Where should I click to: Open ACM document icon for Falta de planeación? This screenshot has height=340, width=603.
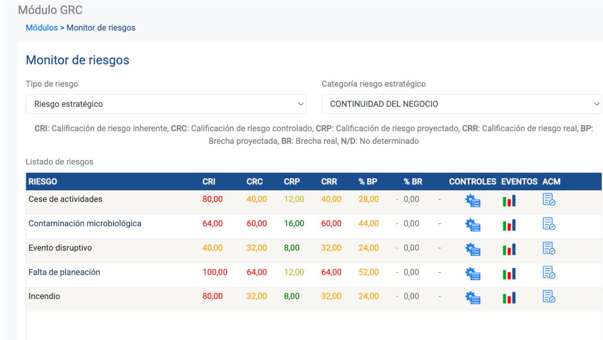(x=549, y=273)
